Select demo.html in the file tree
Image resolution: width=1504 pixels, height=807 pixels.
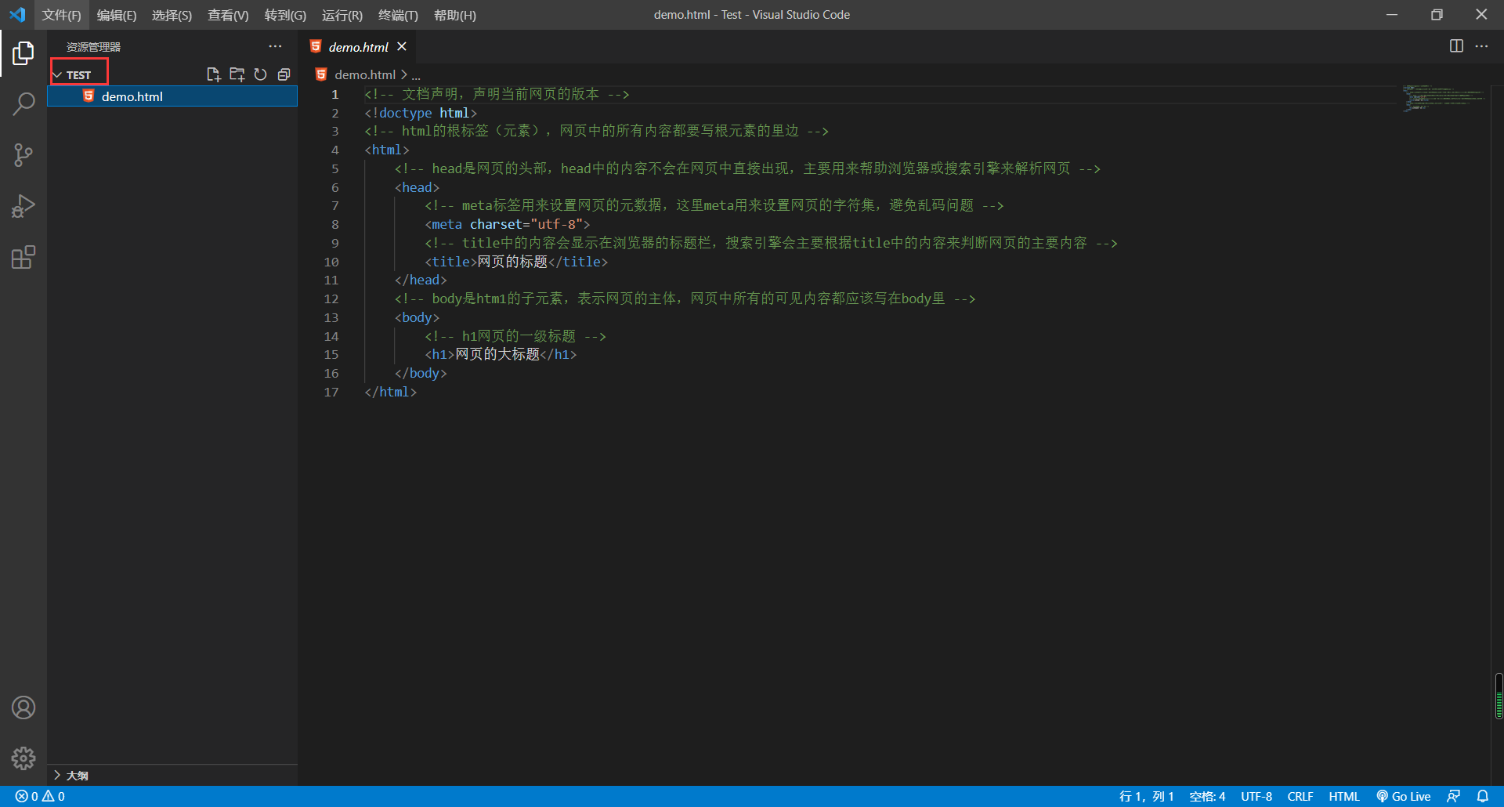coord(172,96)
